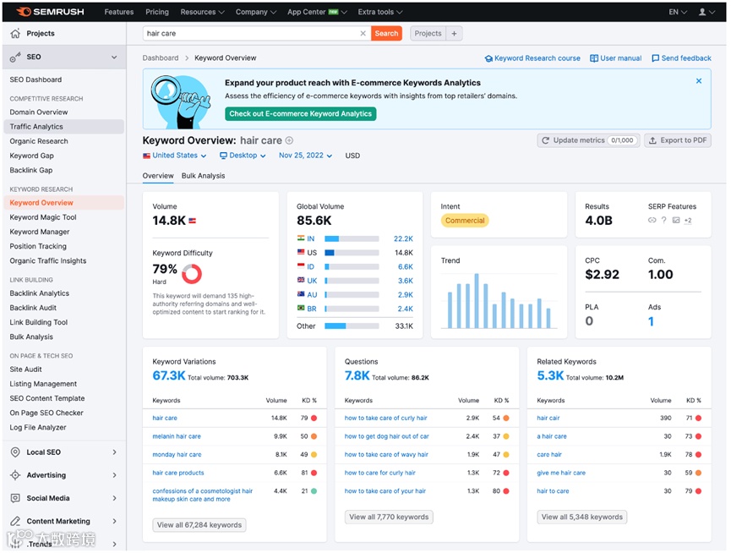Image resolution: width=731 pixels, height=553 pixels.
Task: Click View all 5,348 keywords
Action: pyautogui.click(x=581, y=517)
